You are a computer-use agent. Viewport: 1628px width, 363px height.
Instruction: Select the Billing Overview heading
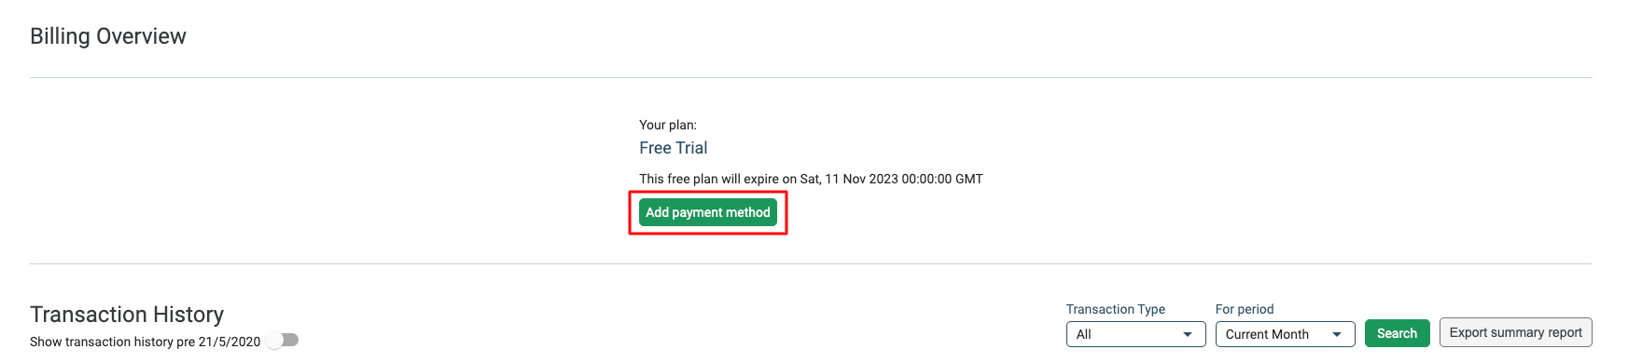click(108, 36)
